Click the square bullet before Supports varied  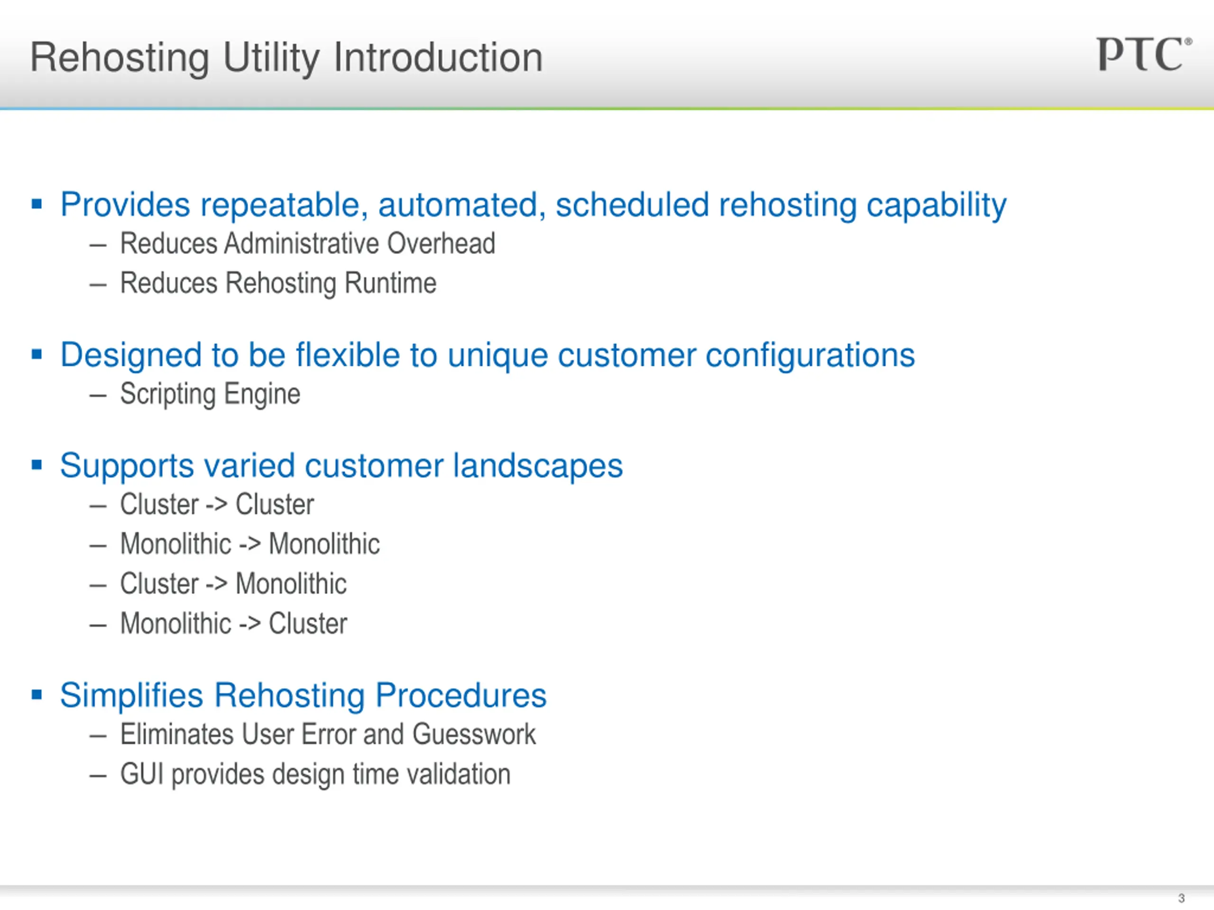37,465
